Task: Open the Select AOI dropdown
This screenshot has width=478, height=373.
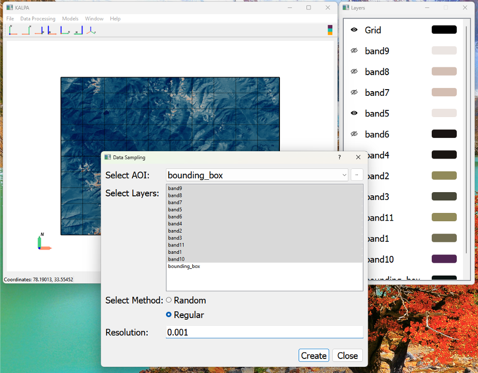Action: (x=257, y=175)
